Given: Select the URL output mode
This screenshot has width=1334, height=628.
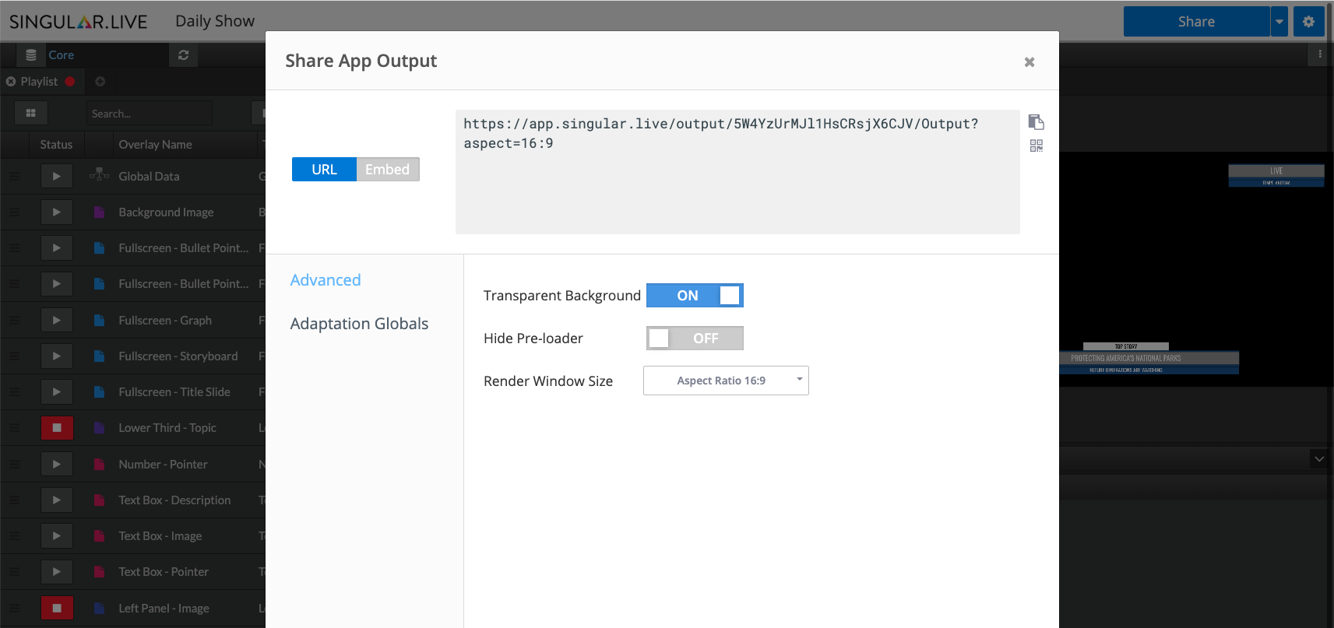Looking at the screenshot, I should (x=324, y=170).
